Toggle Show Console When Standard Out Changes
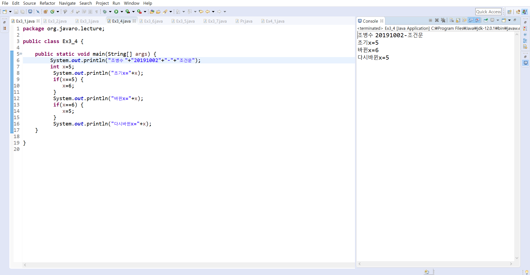Image resolution: width=530 pixels, height=275 pixels. coord(471,20)
